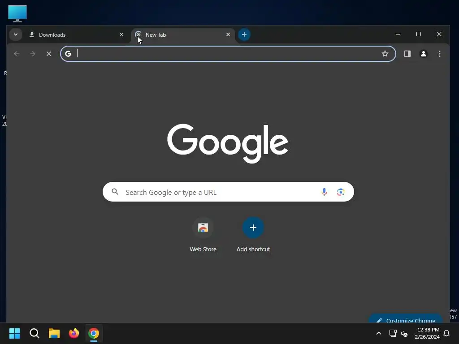Close the New Tab tab
459x344 pixels.
[228, 34]
